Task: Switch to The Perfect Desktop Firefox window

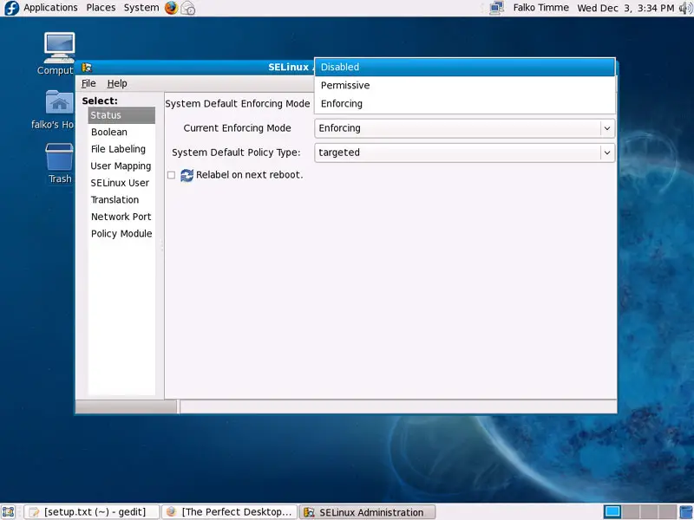Action: tap(230, 512)
